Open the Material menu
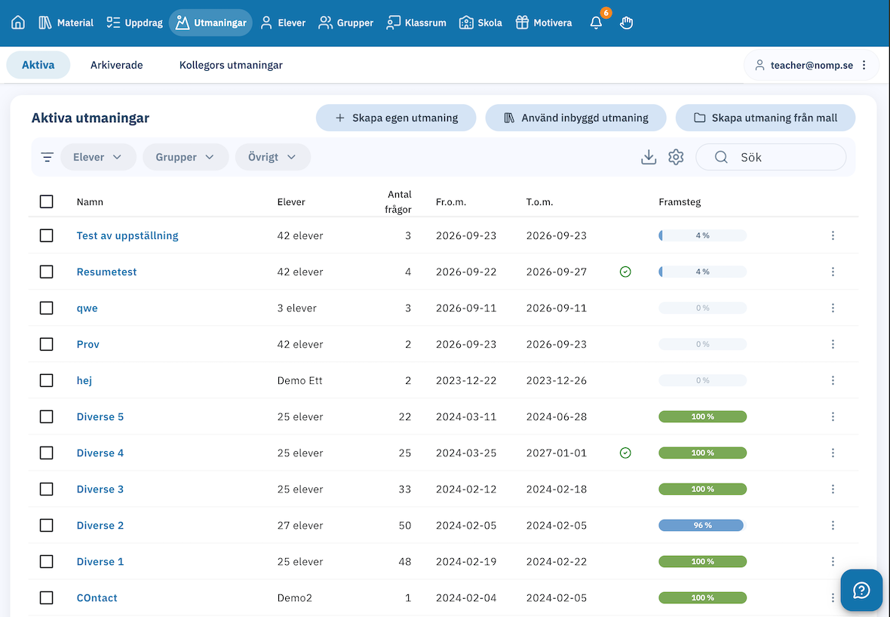 tap(66, 23)
